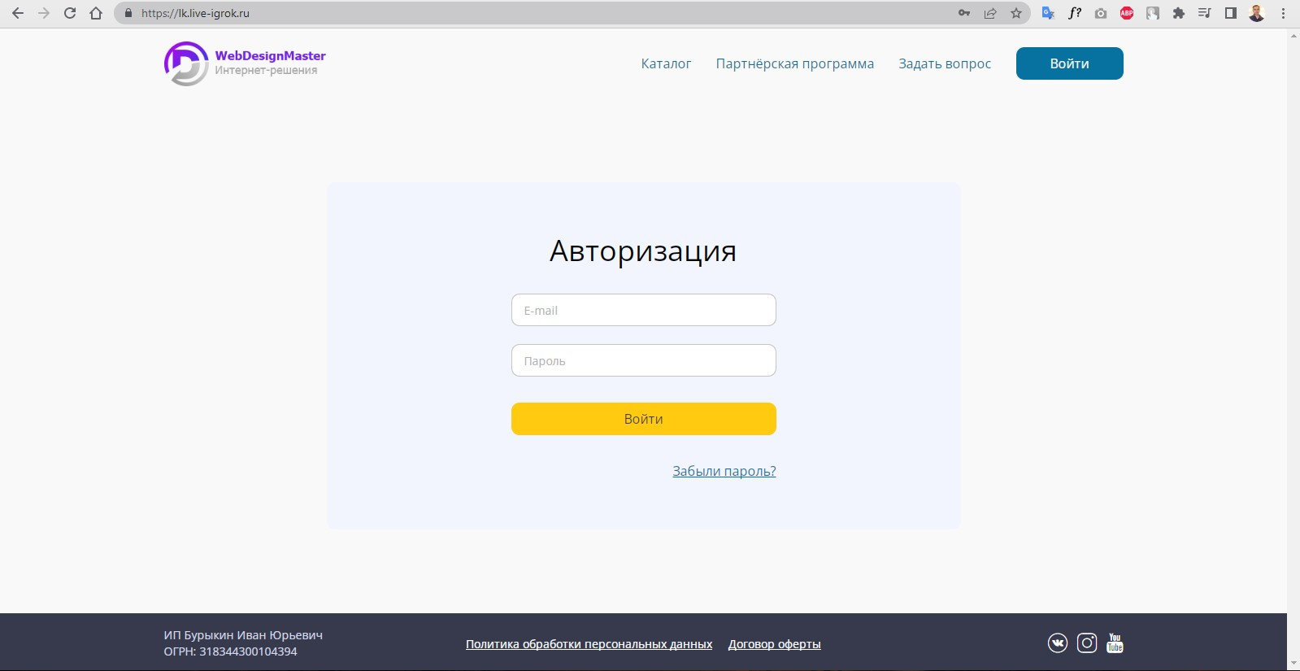Screen dimensions: 1300x671
Task: Open the browser home page
Action: click(96, 13)
